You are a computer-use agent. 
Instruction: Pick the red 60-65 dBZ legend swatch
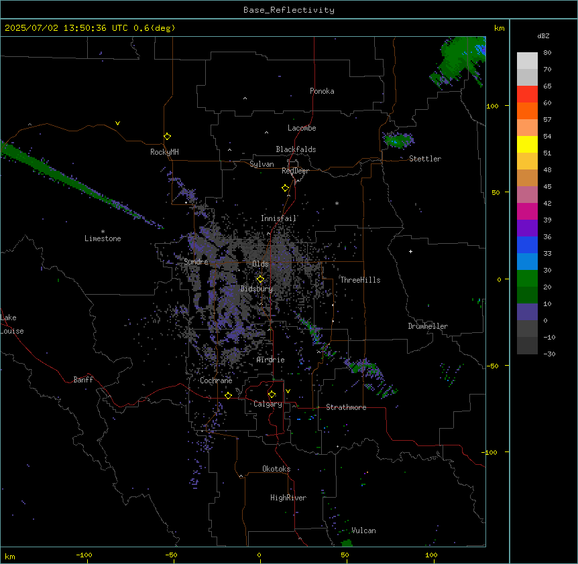pos(527,94)
